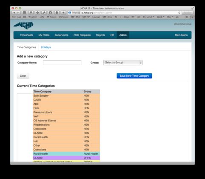Reload the page with the refresh icon
Image resolution: width=205 pixels, height=179 pixels.
(179, 13)
